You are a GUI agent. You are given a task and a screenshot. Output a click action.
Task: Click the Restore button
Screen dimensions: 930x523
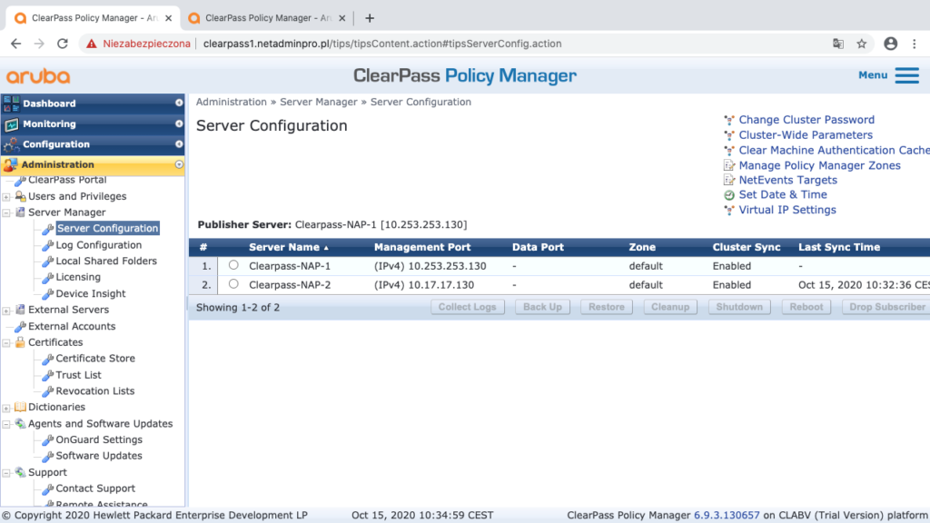pos(606,307)
